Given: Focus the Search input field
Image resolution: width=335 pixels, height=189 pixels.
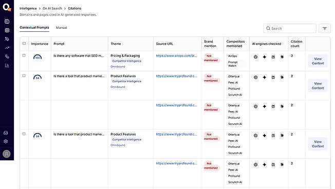Looking at the screenshot, I should click(290, 28).
